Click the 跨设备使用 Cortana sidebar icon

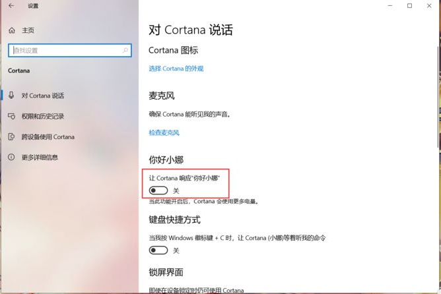pyautogui.click(x=11, y=136)
